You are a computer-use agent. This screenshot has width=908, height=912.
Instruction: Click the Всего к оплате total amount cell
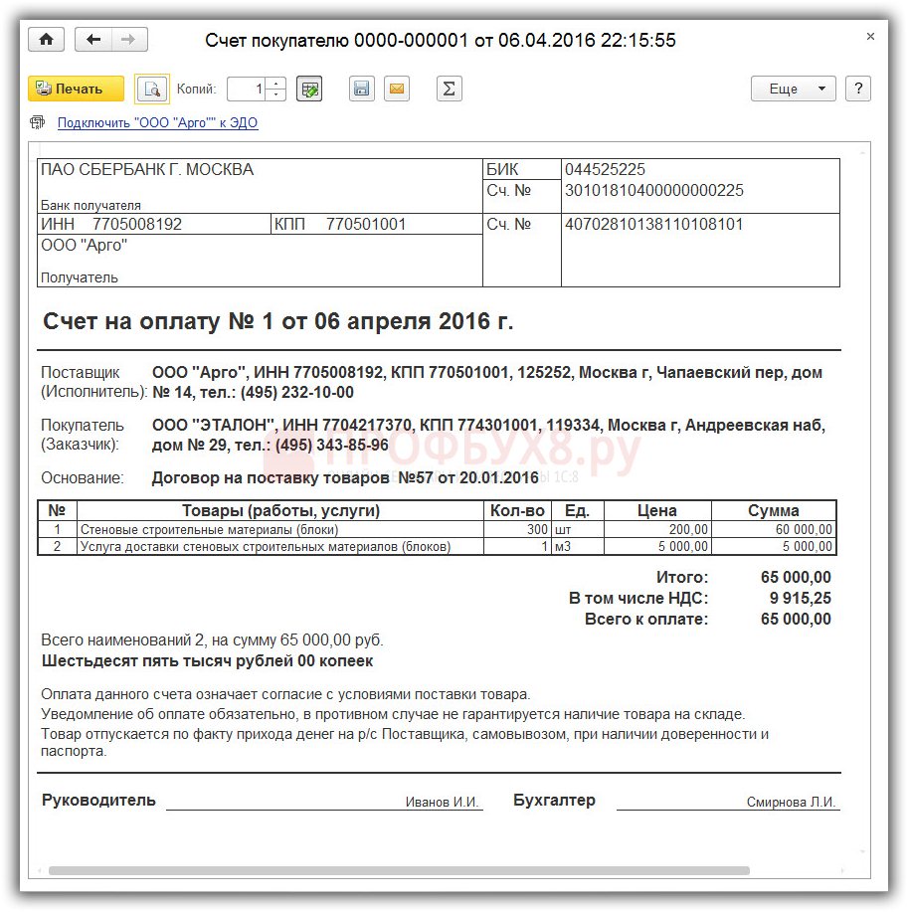pyautogui.click(x=795, y=620)
